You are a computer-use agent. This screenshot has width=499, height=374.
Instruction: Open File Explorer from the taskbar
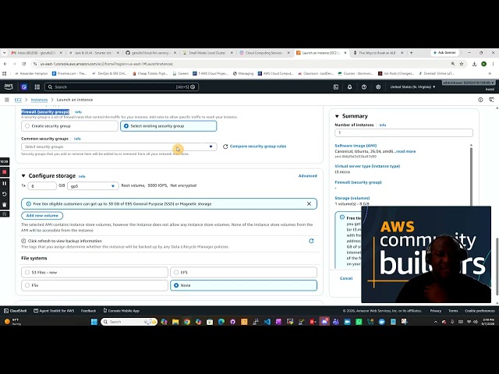[x=175, y=322]
